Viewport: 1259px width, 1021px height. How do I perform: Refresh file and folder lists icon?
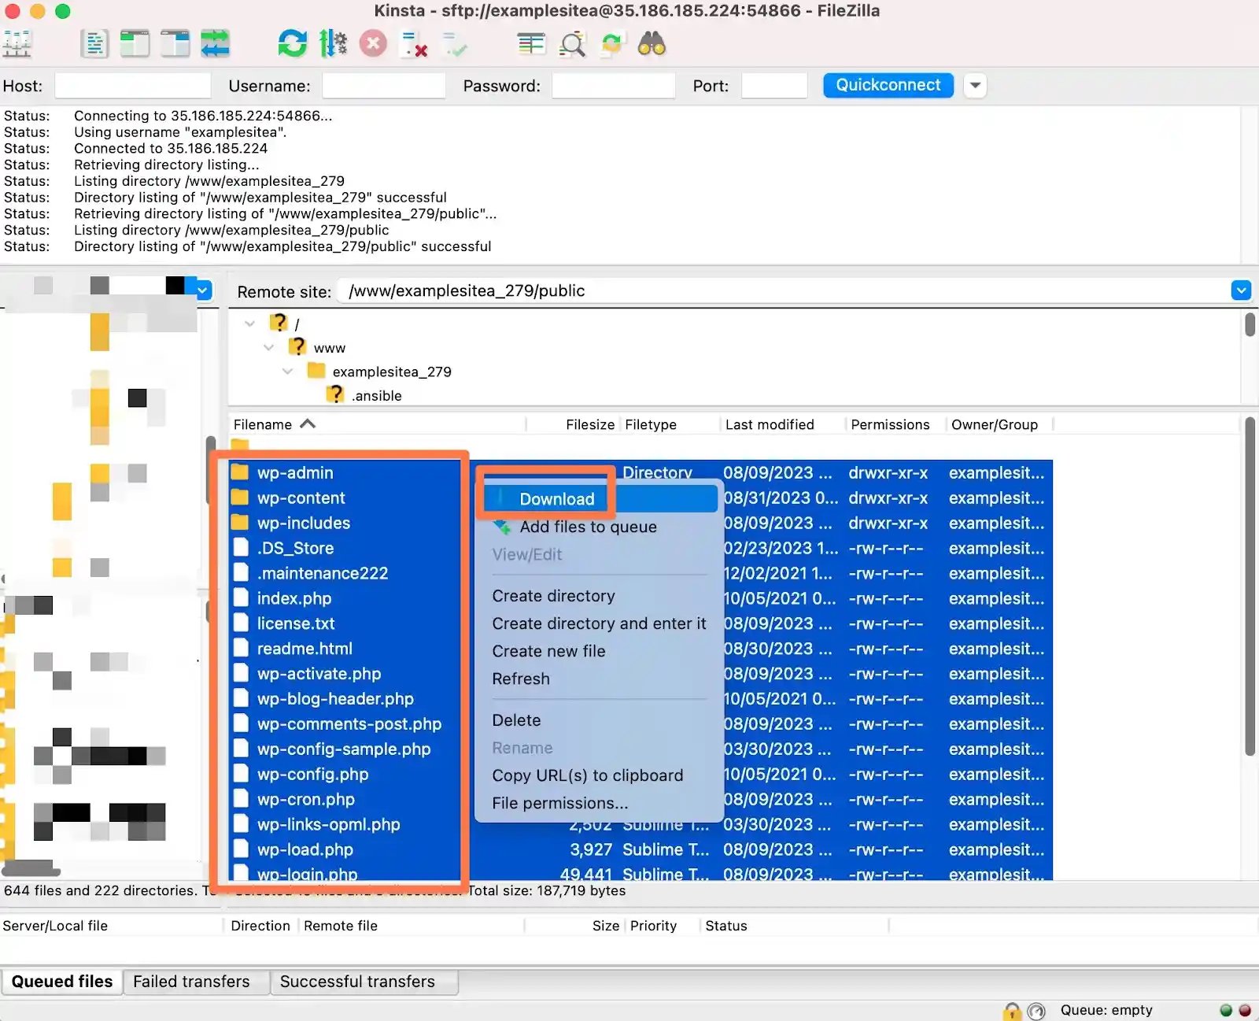(293, 43)
